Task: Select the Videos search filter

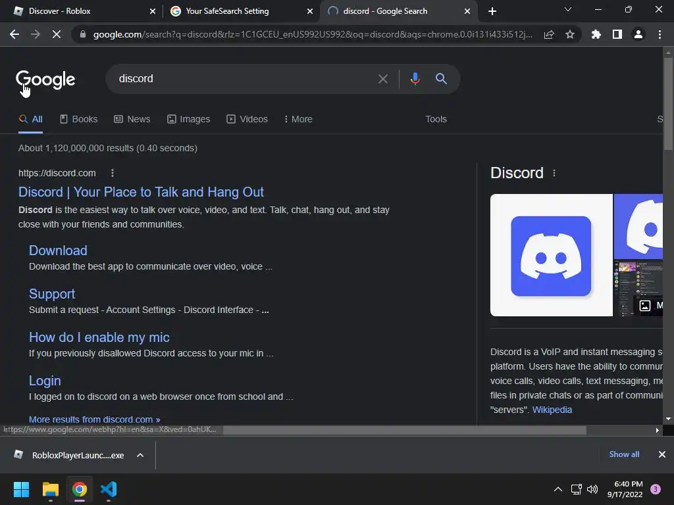Action: 247,119
